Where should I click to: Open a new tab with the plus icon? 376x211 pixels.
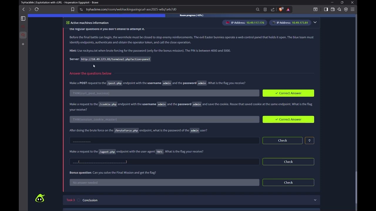(23, 44)
